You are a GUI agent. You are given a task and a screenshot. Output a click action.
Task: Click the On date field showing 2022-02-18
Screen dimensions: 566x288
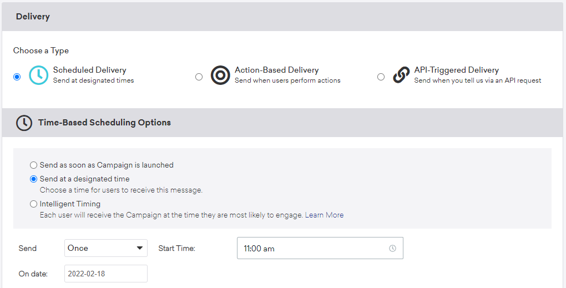coord(105,274)
